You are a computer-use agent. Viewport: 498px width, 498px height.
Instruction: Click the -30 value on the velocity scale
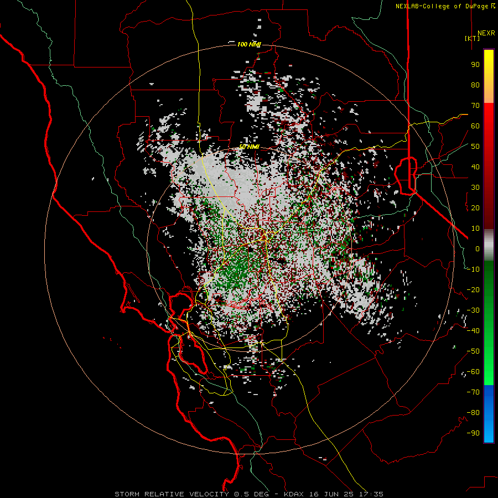pos(473,310)
